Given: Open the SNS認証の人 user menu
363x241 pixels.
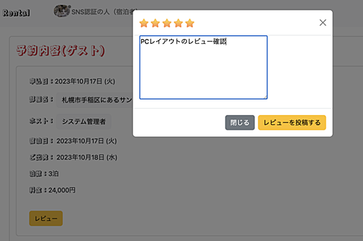Looking at the screenshot, I should (x=102, y=12).
